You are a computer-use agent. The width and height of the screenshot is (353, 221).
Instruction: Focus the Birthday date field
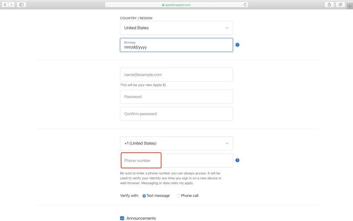click(x=176, y=45)
